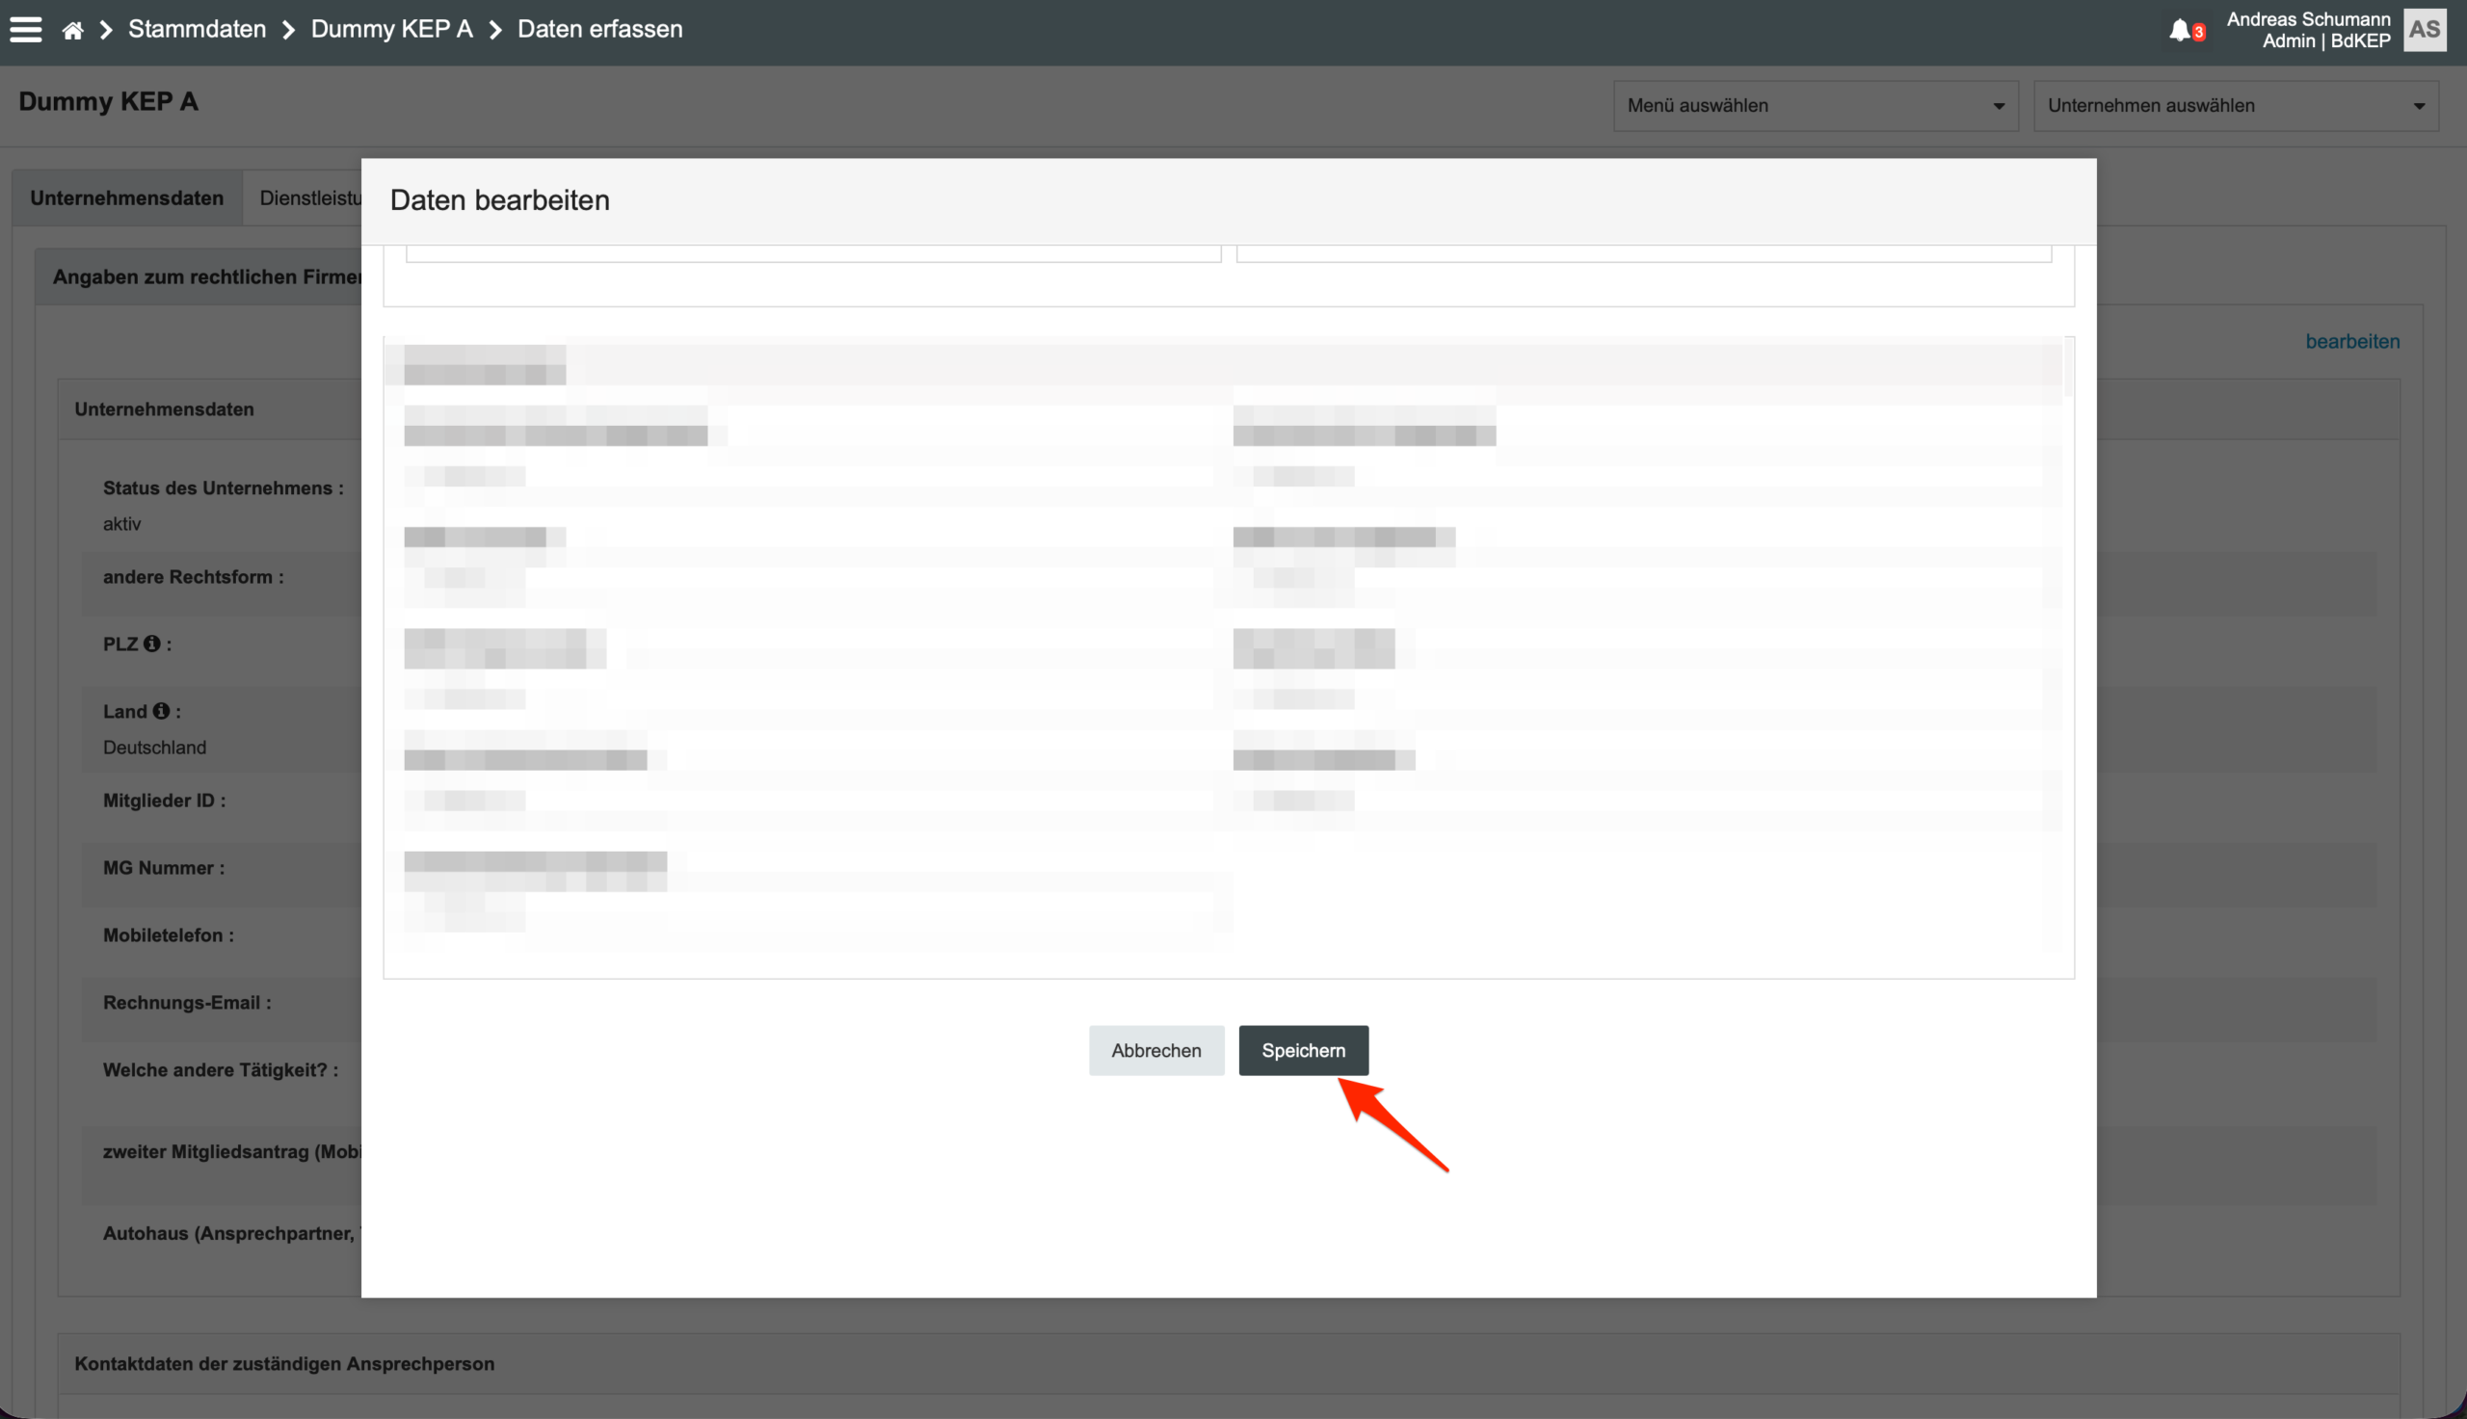Click the dialog's inner scrollbar
2467x1419 pixels.
(2068, 366)
